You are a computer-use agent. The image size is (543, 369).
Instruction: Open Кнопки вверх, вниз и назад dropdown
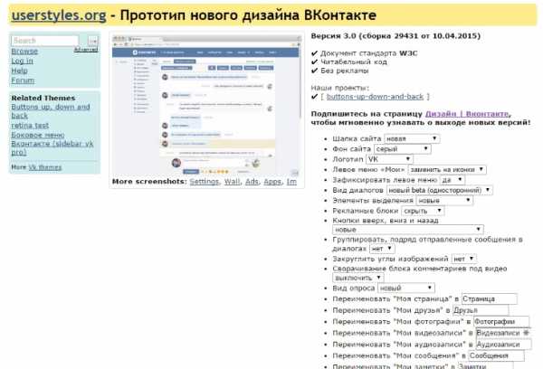coord(407,230)
